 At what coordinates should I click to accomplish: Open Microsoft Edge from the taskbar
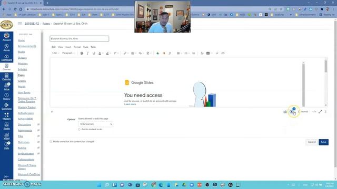(x=161, y=185)
